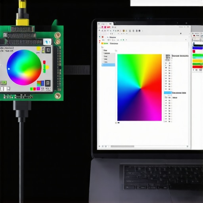The width and height of the screenshot is (203, 203).
Task: Tap the blue swatch below the color wheel
Action: tap(42, 83)
